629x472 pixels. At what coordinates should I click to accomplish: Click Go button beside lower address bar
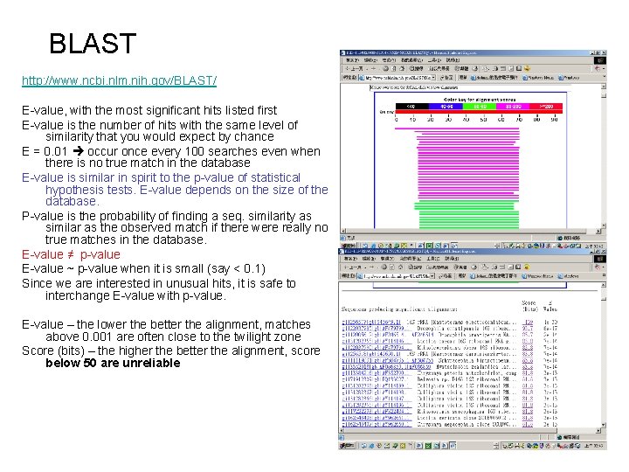[x=445, y=276]
